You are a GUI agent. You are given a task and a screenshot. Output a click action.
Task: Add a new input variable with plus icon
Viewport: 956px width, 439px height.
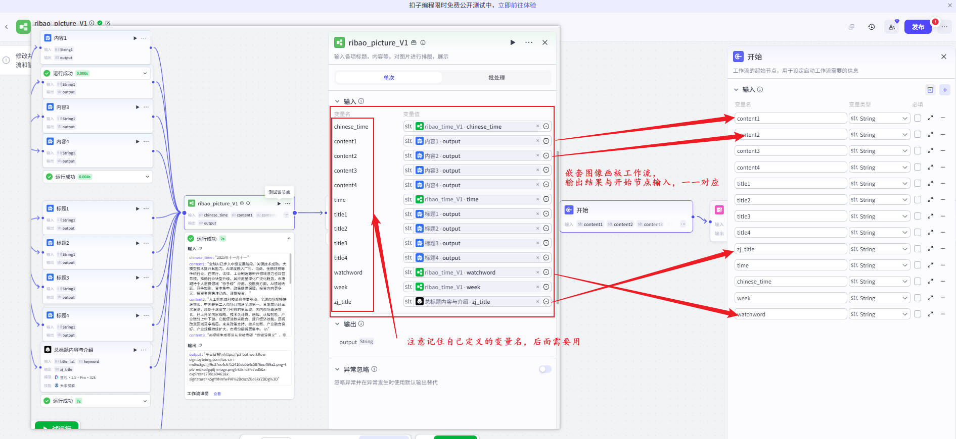(x=945, y=90)
